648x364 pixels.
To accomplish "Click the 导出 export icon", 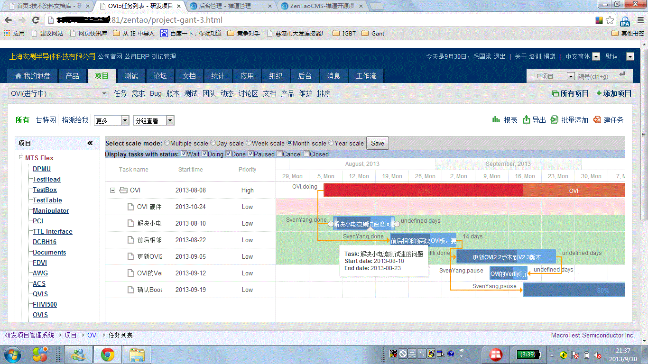I will [526, 120].
